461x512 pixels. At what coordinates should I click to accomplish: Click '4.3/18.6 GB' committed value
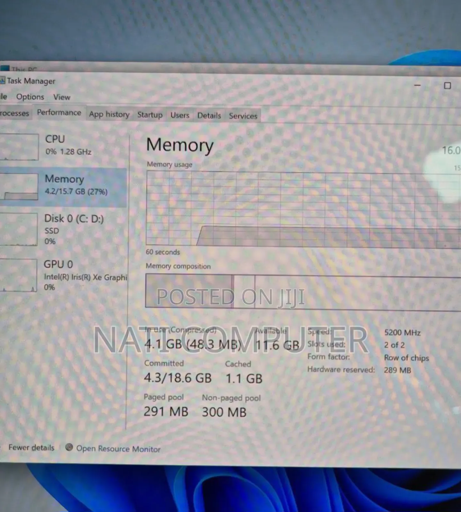pyautogui.click(x=178, y=378)
